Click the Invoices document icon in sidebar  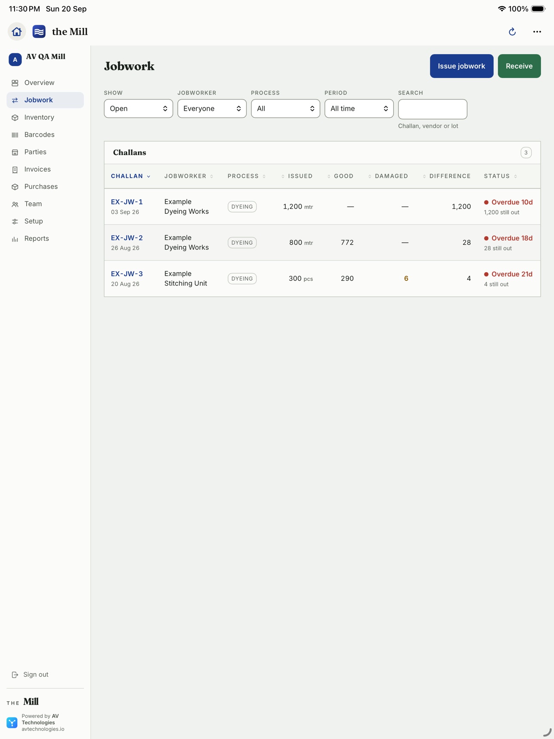click(15, 170)
